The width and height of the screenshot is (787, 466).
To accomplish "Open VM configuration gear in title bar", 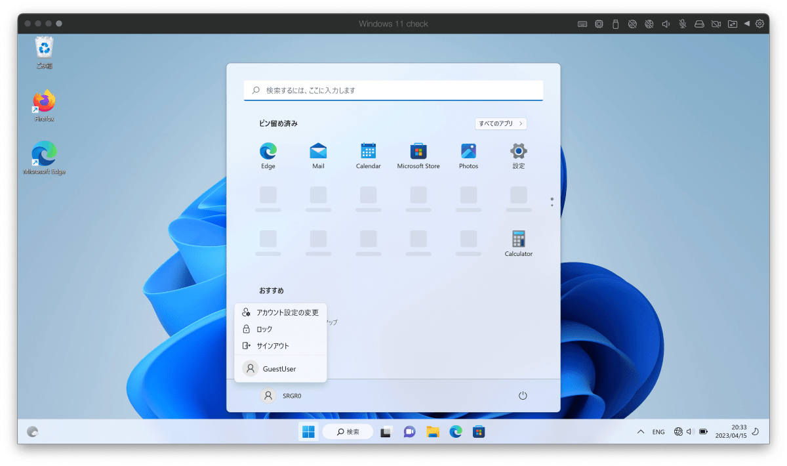I will 760,24.
